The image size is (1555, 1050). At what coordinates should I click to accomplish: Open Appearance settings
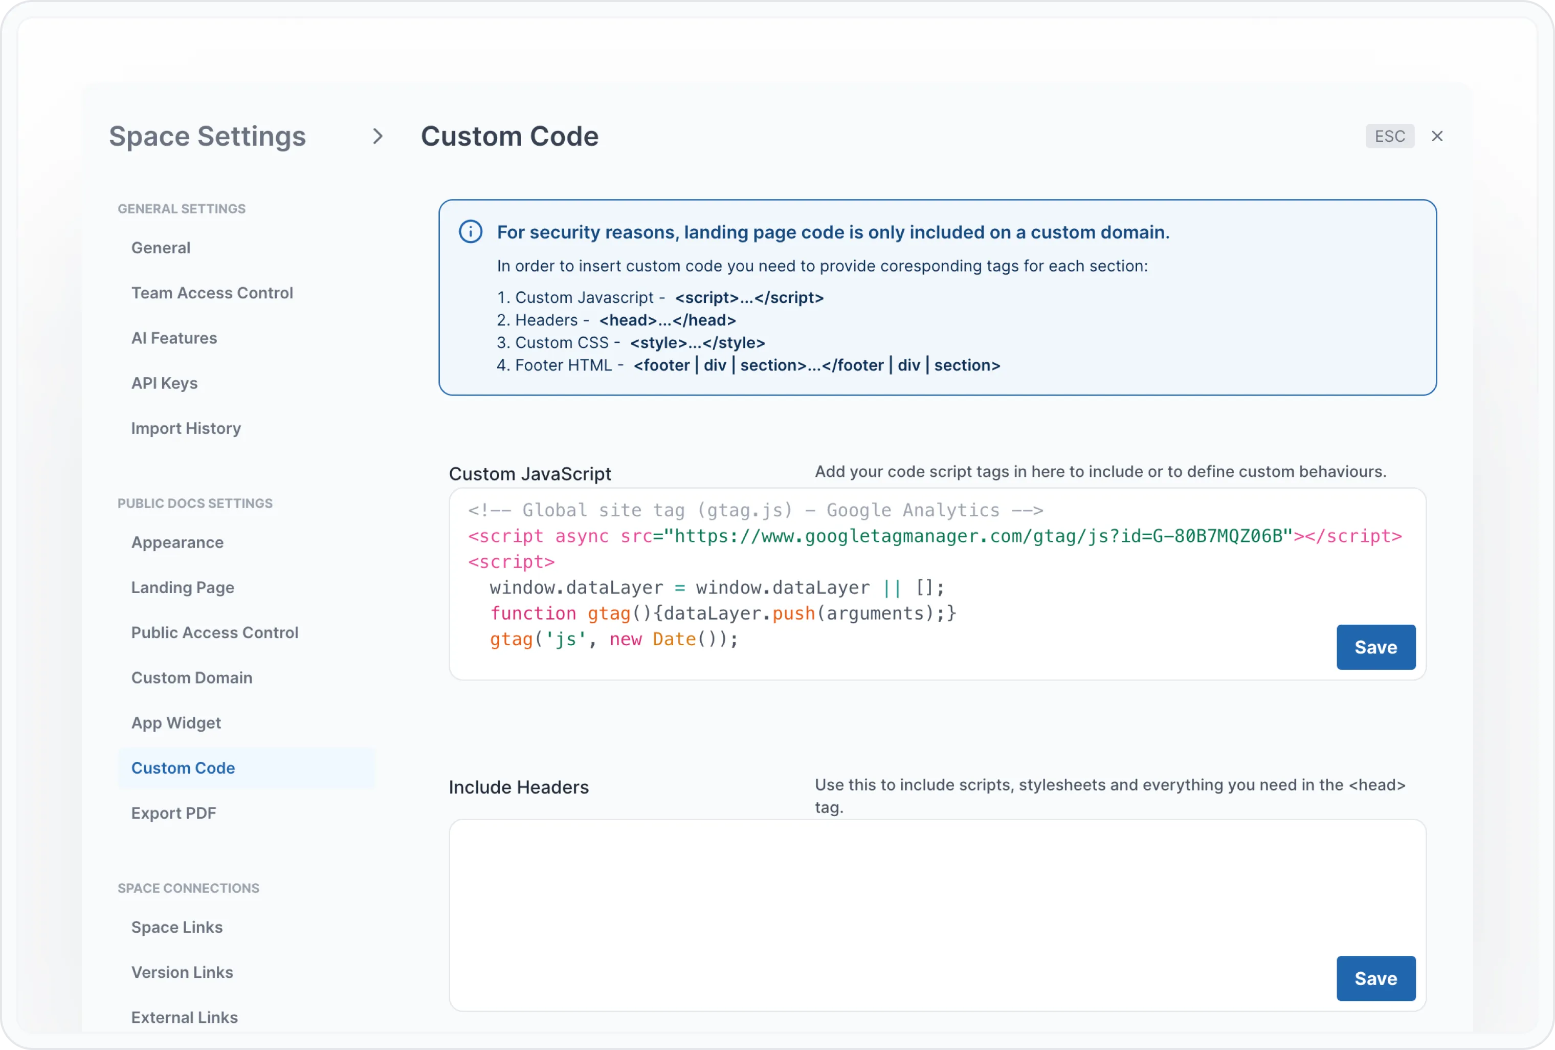(x=177, y=543)
